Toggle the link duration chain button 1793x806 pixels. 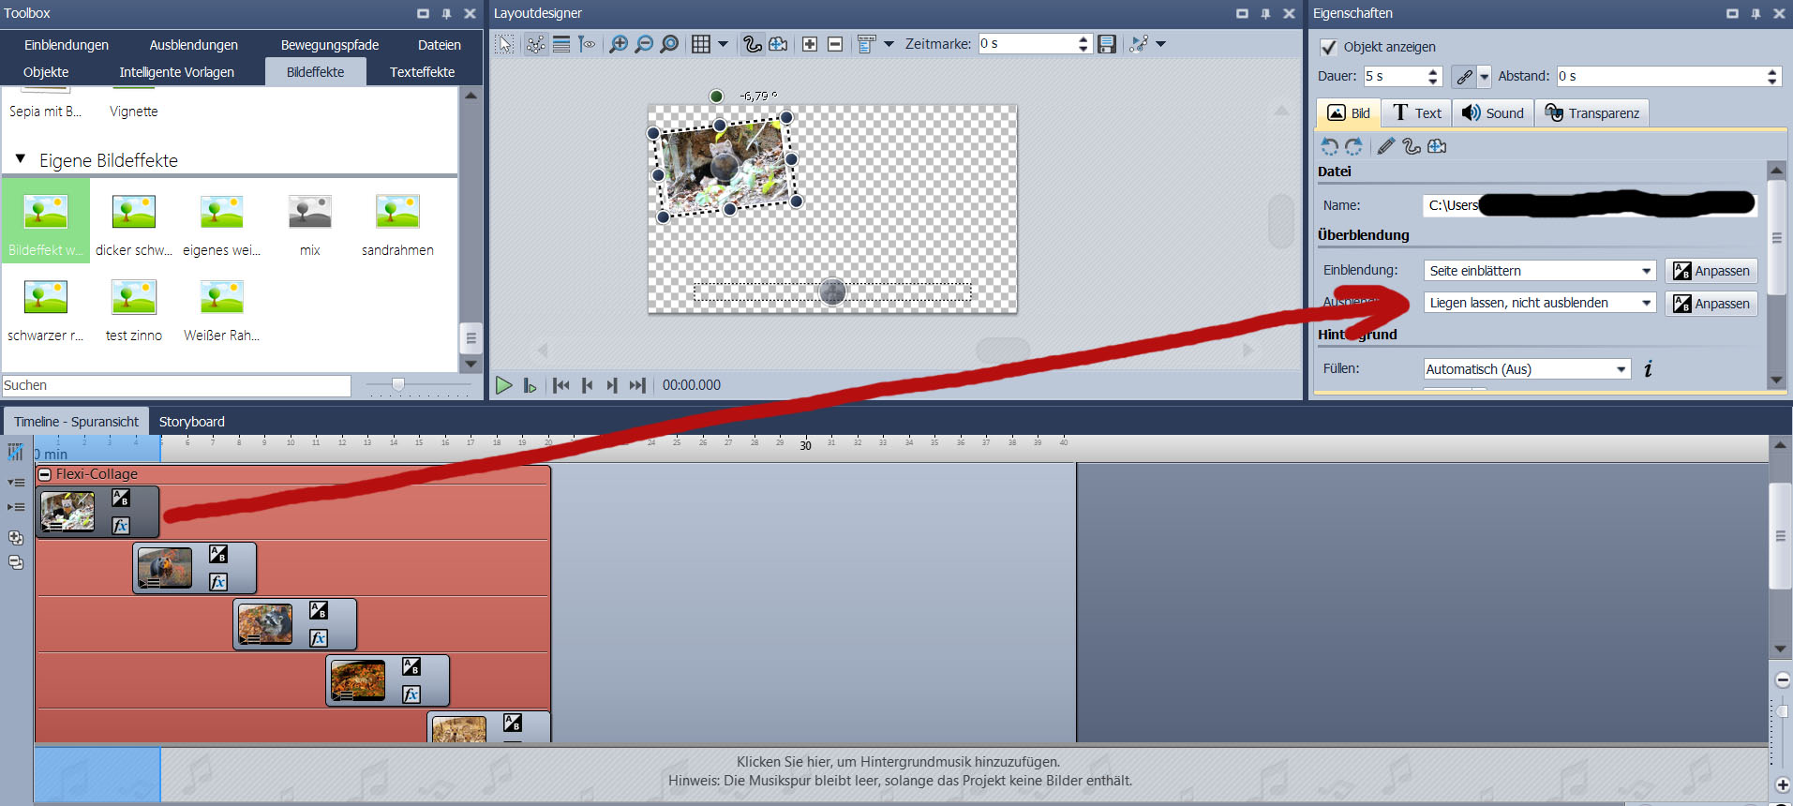point(1464,77)
